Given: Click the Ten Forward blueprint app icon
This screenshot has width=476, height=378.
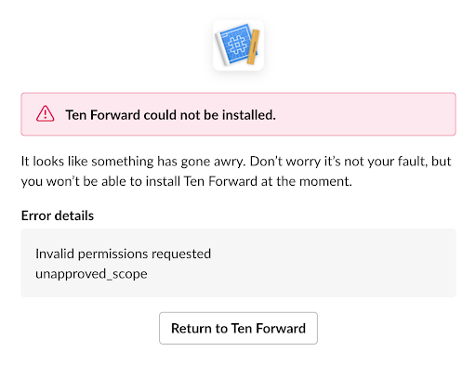Looking at the screenshot, I should click(238, 46).
